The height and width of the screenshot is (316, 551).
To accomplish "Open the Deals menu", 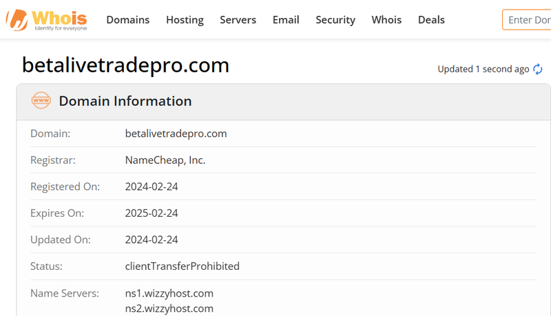I will pyautogui.click(x=431, y=20).
